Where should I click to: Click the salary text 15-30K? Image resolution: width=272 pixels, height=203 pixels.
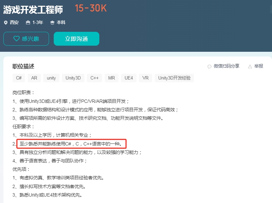click(91, 8)
